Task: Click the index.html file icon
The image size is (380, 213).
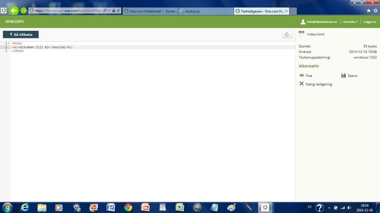Action: [301, 34]
